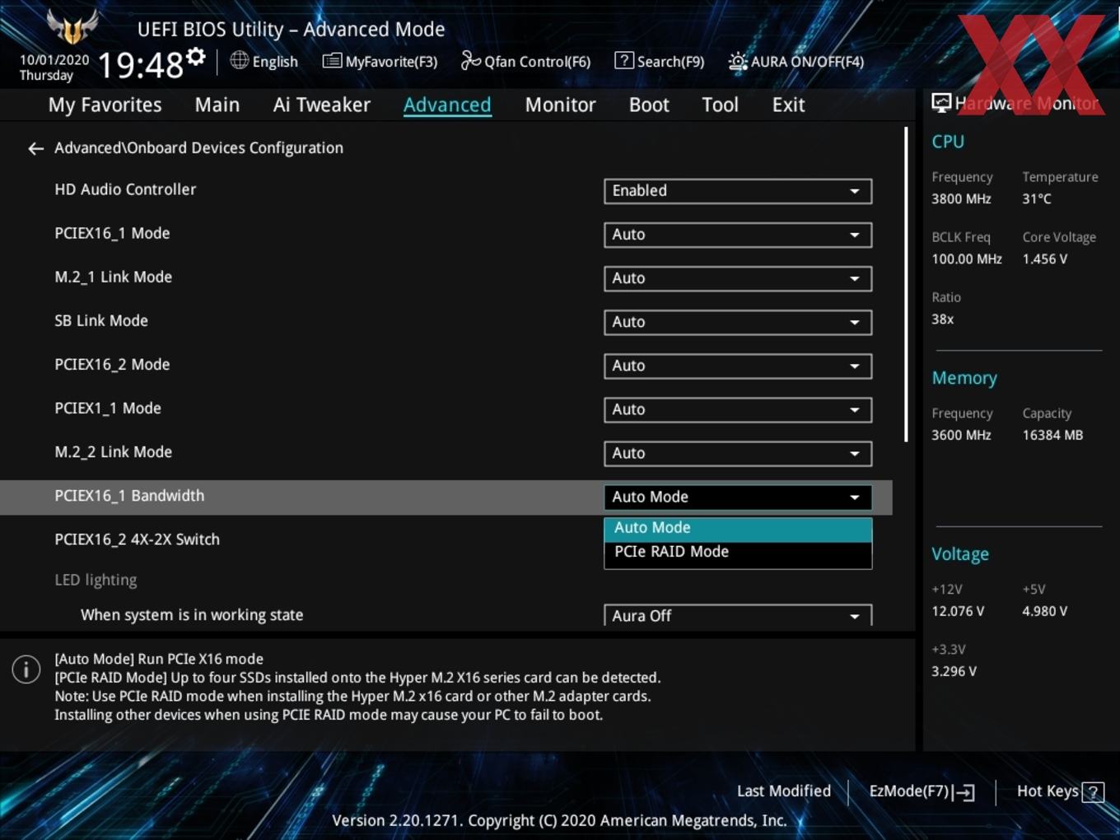The width and height of the screenshot is (1120, 840).
Task: Show Hot Keys help
Action: point(1060,791)
